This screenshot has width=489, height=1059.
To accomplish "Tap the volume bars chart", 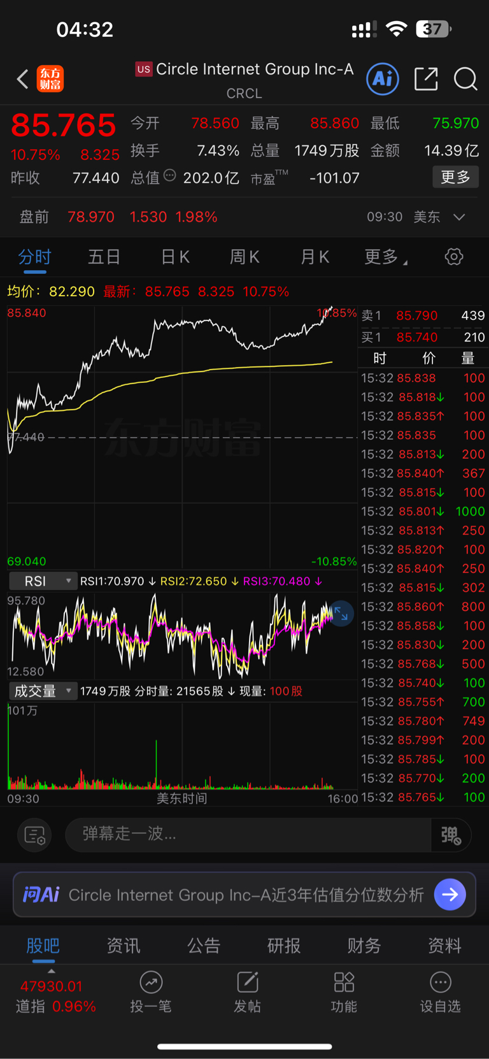I will [182, 746].
